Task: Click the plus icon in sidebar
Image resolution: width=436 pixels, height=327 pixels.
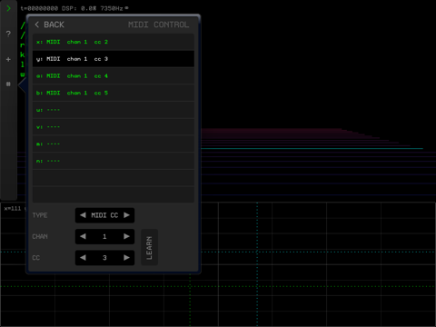Action: pos(8,59)
